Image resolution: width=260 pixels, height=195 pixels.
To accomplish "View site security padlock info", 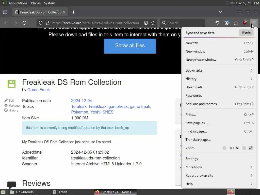I will pos(48,23).
